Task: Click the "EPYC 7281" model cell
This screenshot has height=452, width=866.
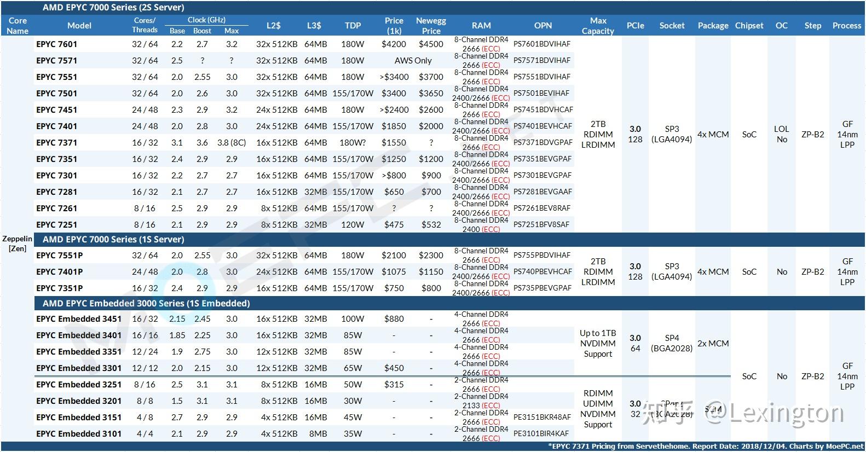Action: [57, 192]
